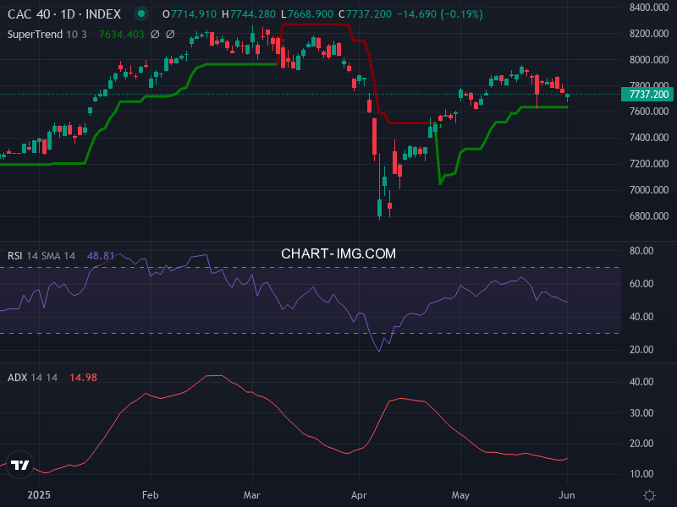Click 8000.000 price scale label
The image size is (677, 507).
coord(649,59)
